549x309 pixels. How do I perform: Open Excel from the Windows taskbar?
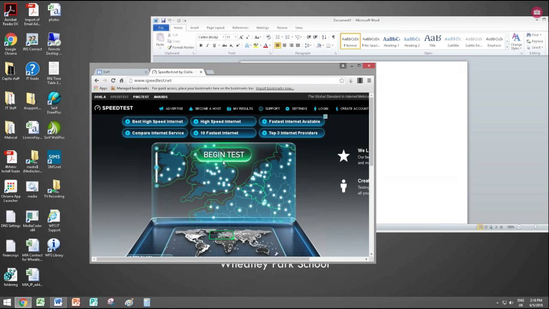click(x=40, y=302)
